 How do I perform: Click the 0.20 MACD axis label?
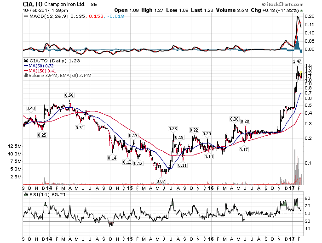[x=310, y=17]
